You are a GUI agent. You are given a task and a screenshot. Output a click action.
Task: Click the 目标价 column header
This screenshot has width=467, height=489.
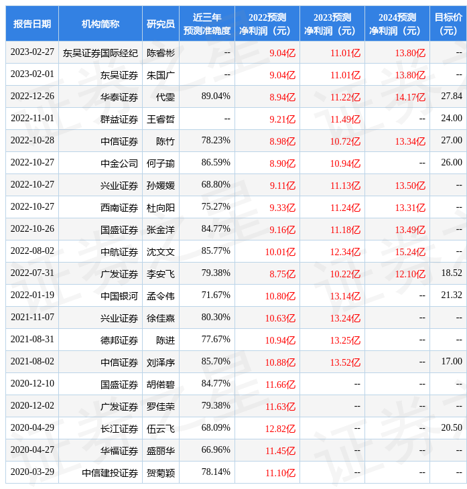(448, 23)
